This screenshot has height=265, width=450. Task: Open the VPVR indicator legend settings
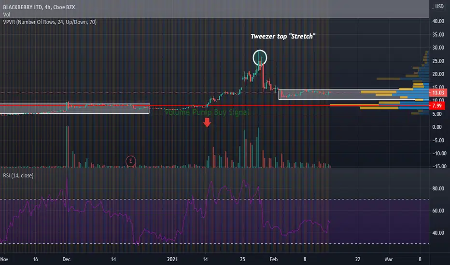pos(50,22)
